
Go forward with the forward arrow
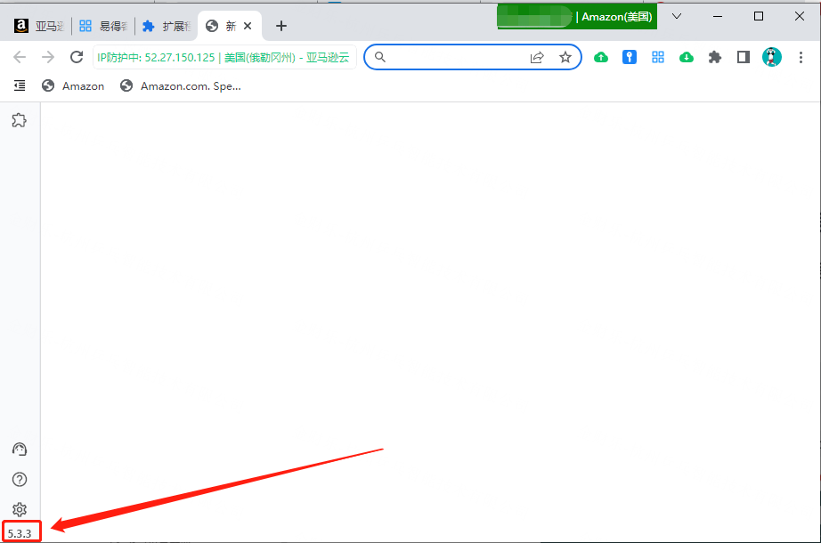pyautogui.click(x=48, y=57)
